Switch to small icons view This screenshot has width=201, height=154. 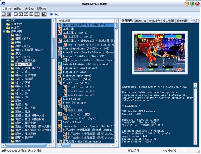click(x=21, y=14)
